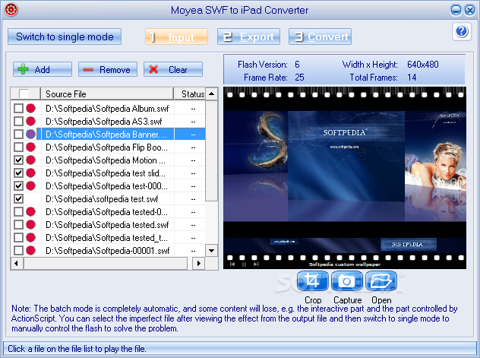Click the SWF preview film strip thumbnail
The height and width of the screenshot is (358, 480).
pyautogui.click(x=345, y=178)
